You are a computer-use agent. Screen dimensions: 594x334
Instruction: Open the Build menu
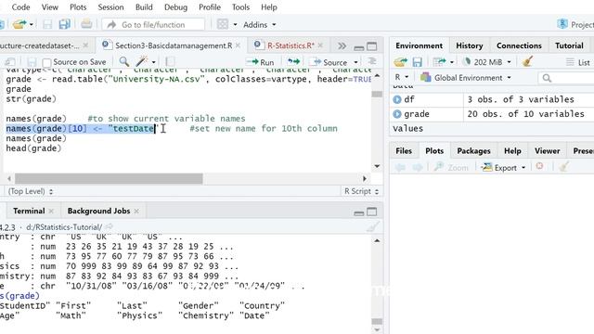[x=144, y=7]
